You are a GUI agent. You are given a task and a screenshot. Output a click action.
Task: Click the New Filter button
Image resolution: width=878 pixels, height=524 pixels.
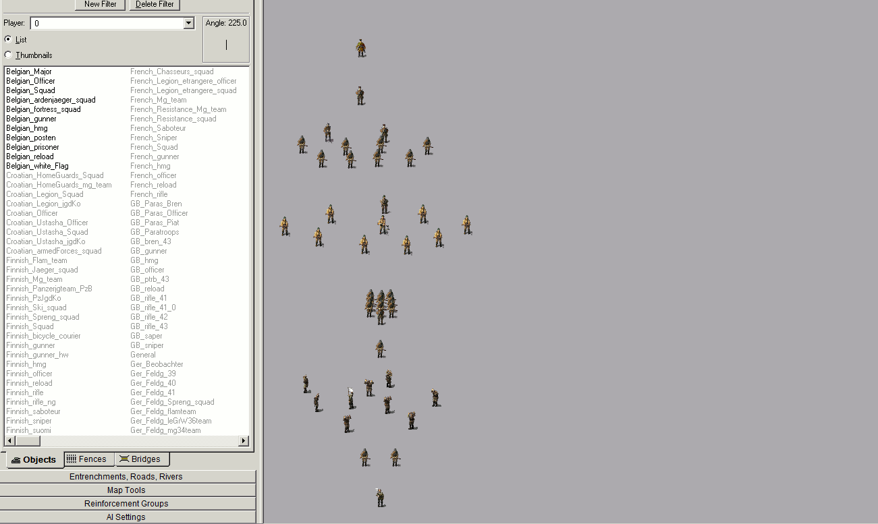101,4
